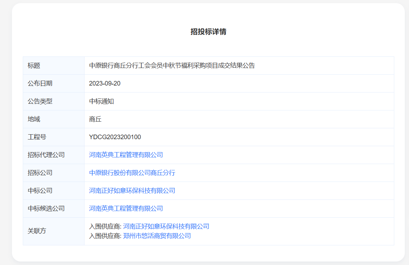Click the 招标代理公司 row label
Image resolution: width=409 pixels, height=265 pixels.
pos(46,155)
